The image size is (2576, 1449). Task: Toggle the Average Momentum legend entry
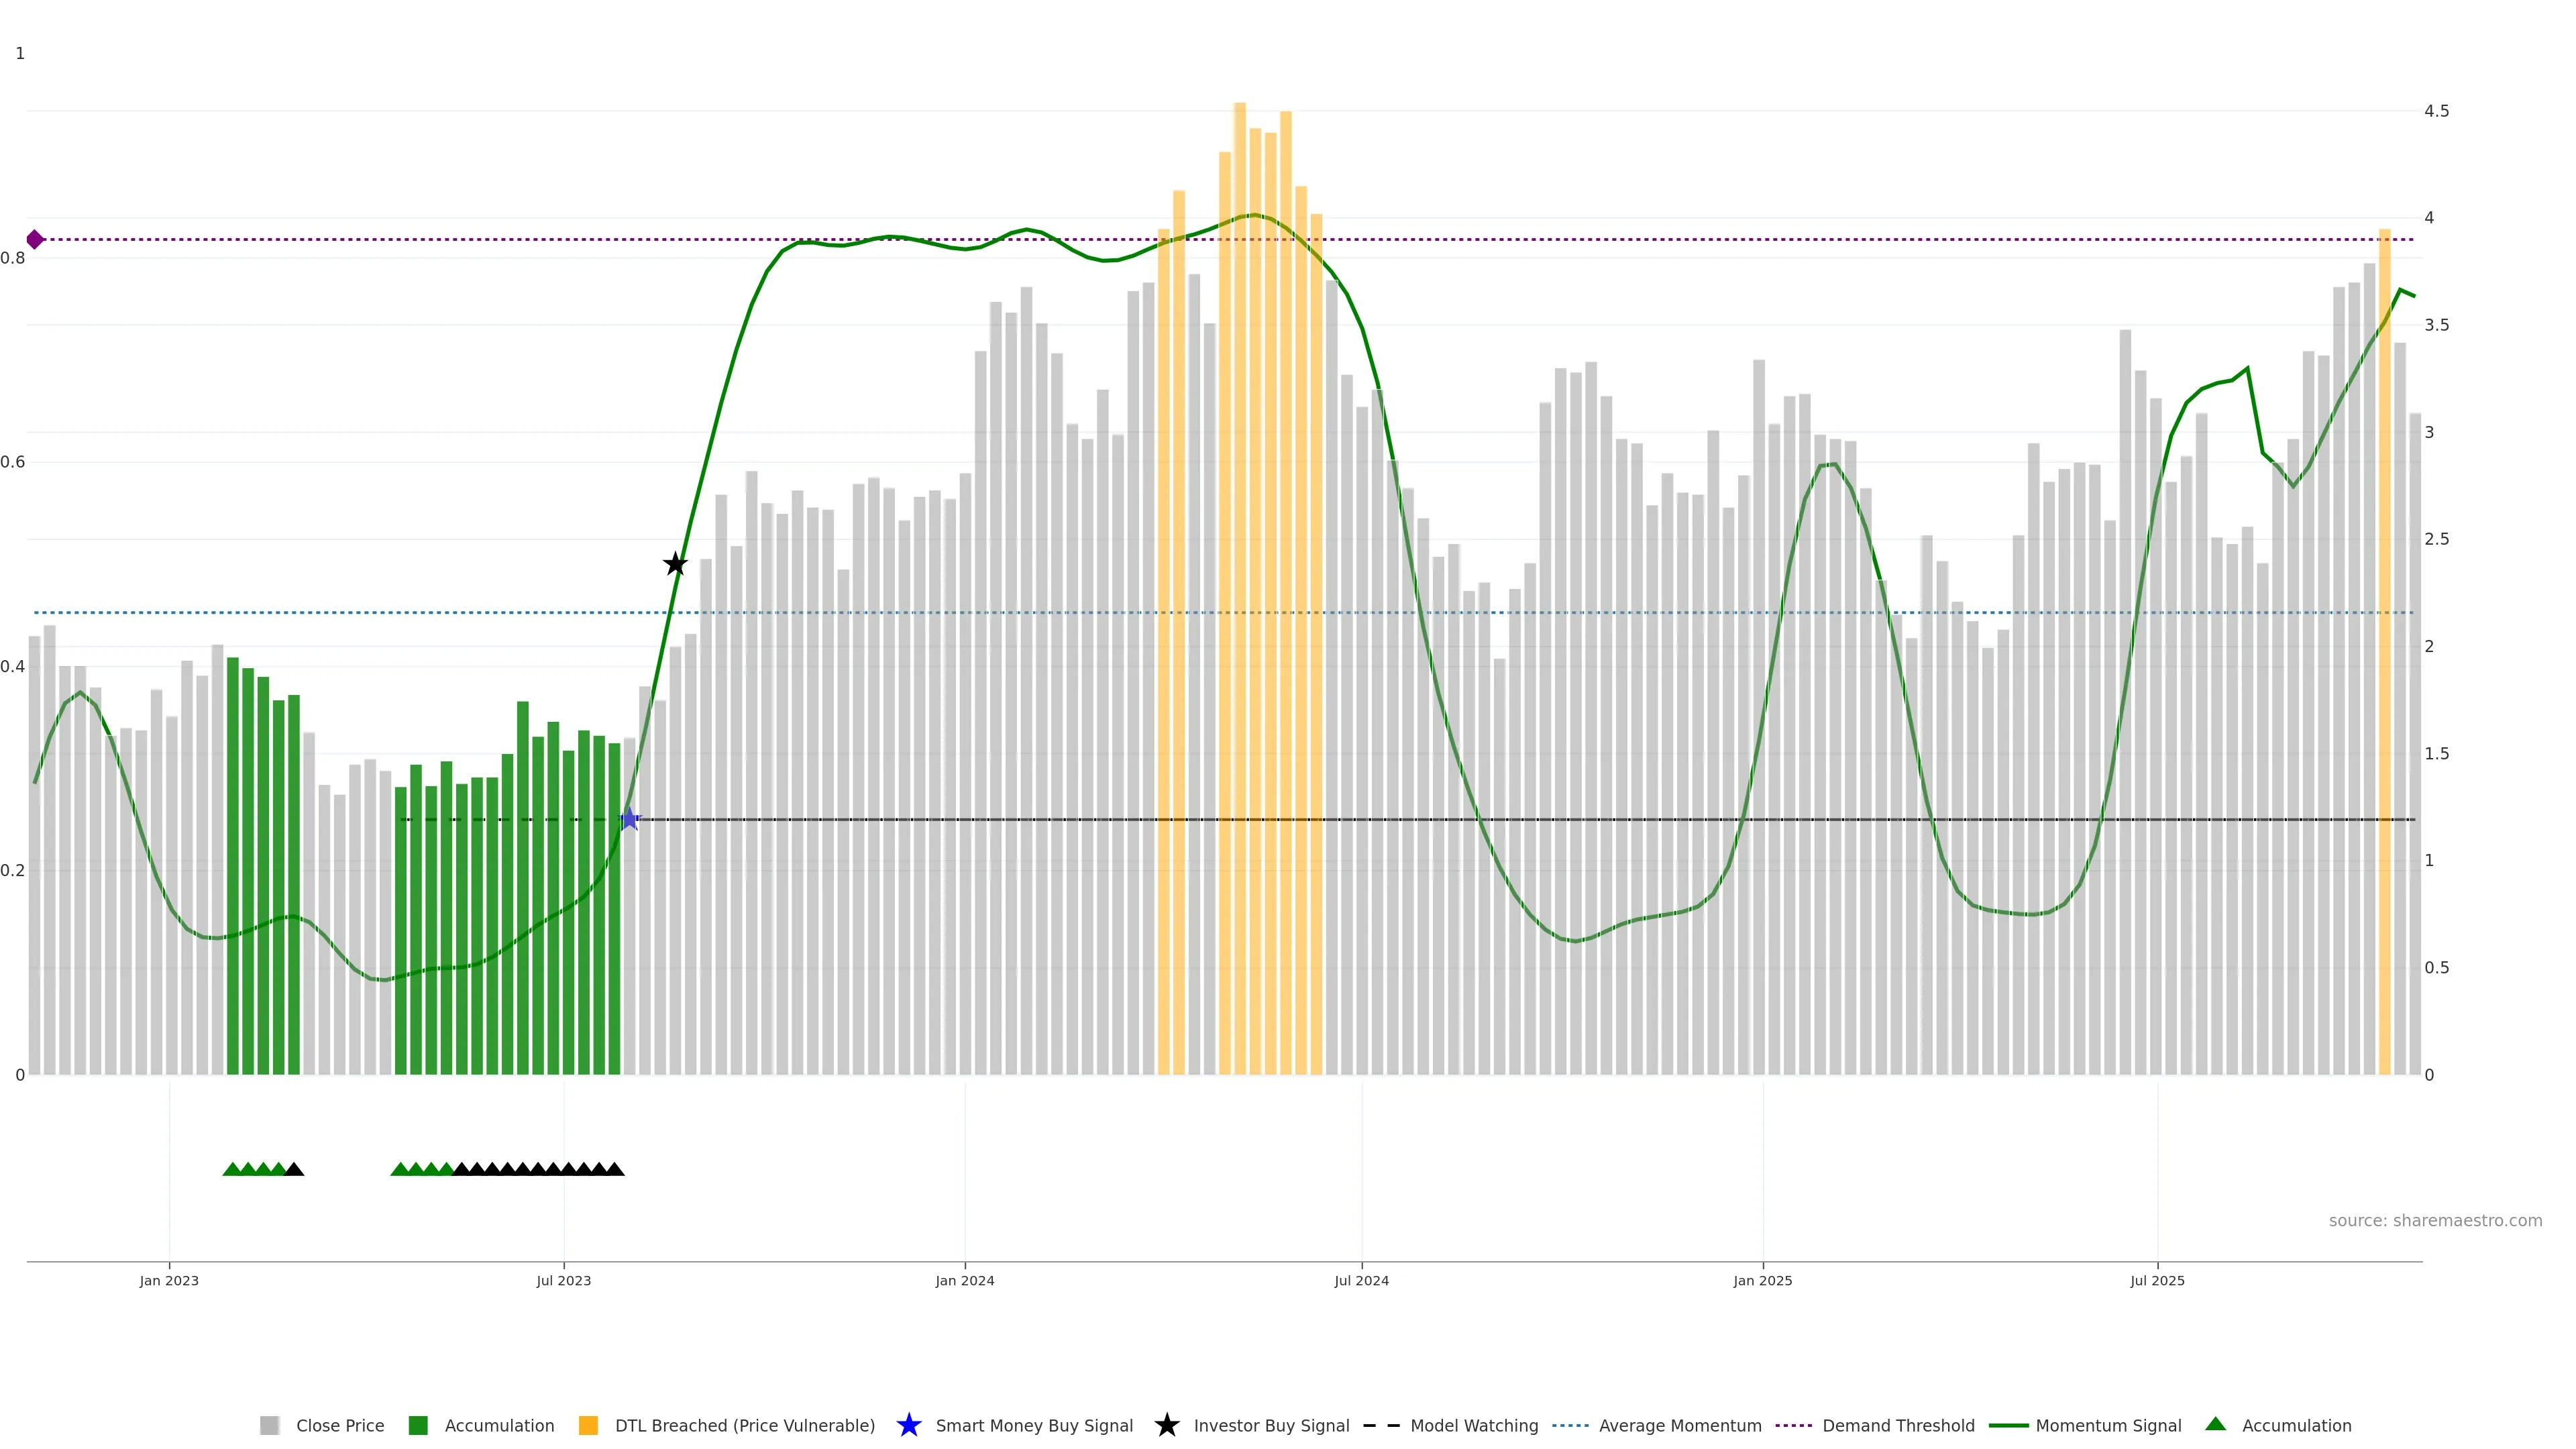[x=1680, y=1426]
